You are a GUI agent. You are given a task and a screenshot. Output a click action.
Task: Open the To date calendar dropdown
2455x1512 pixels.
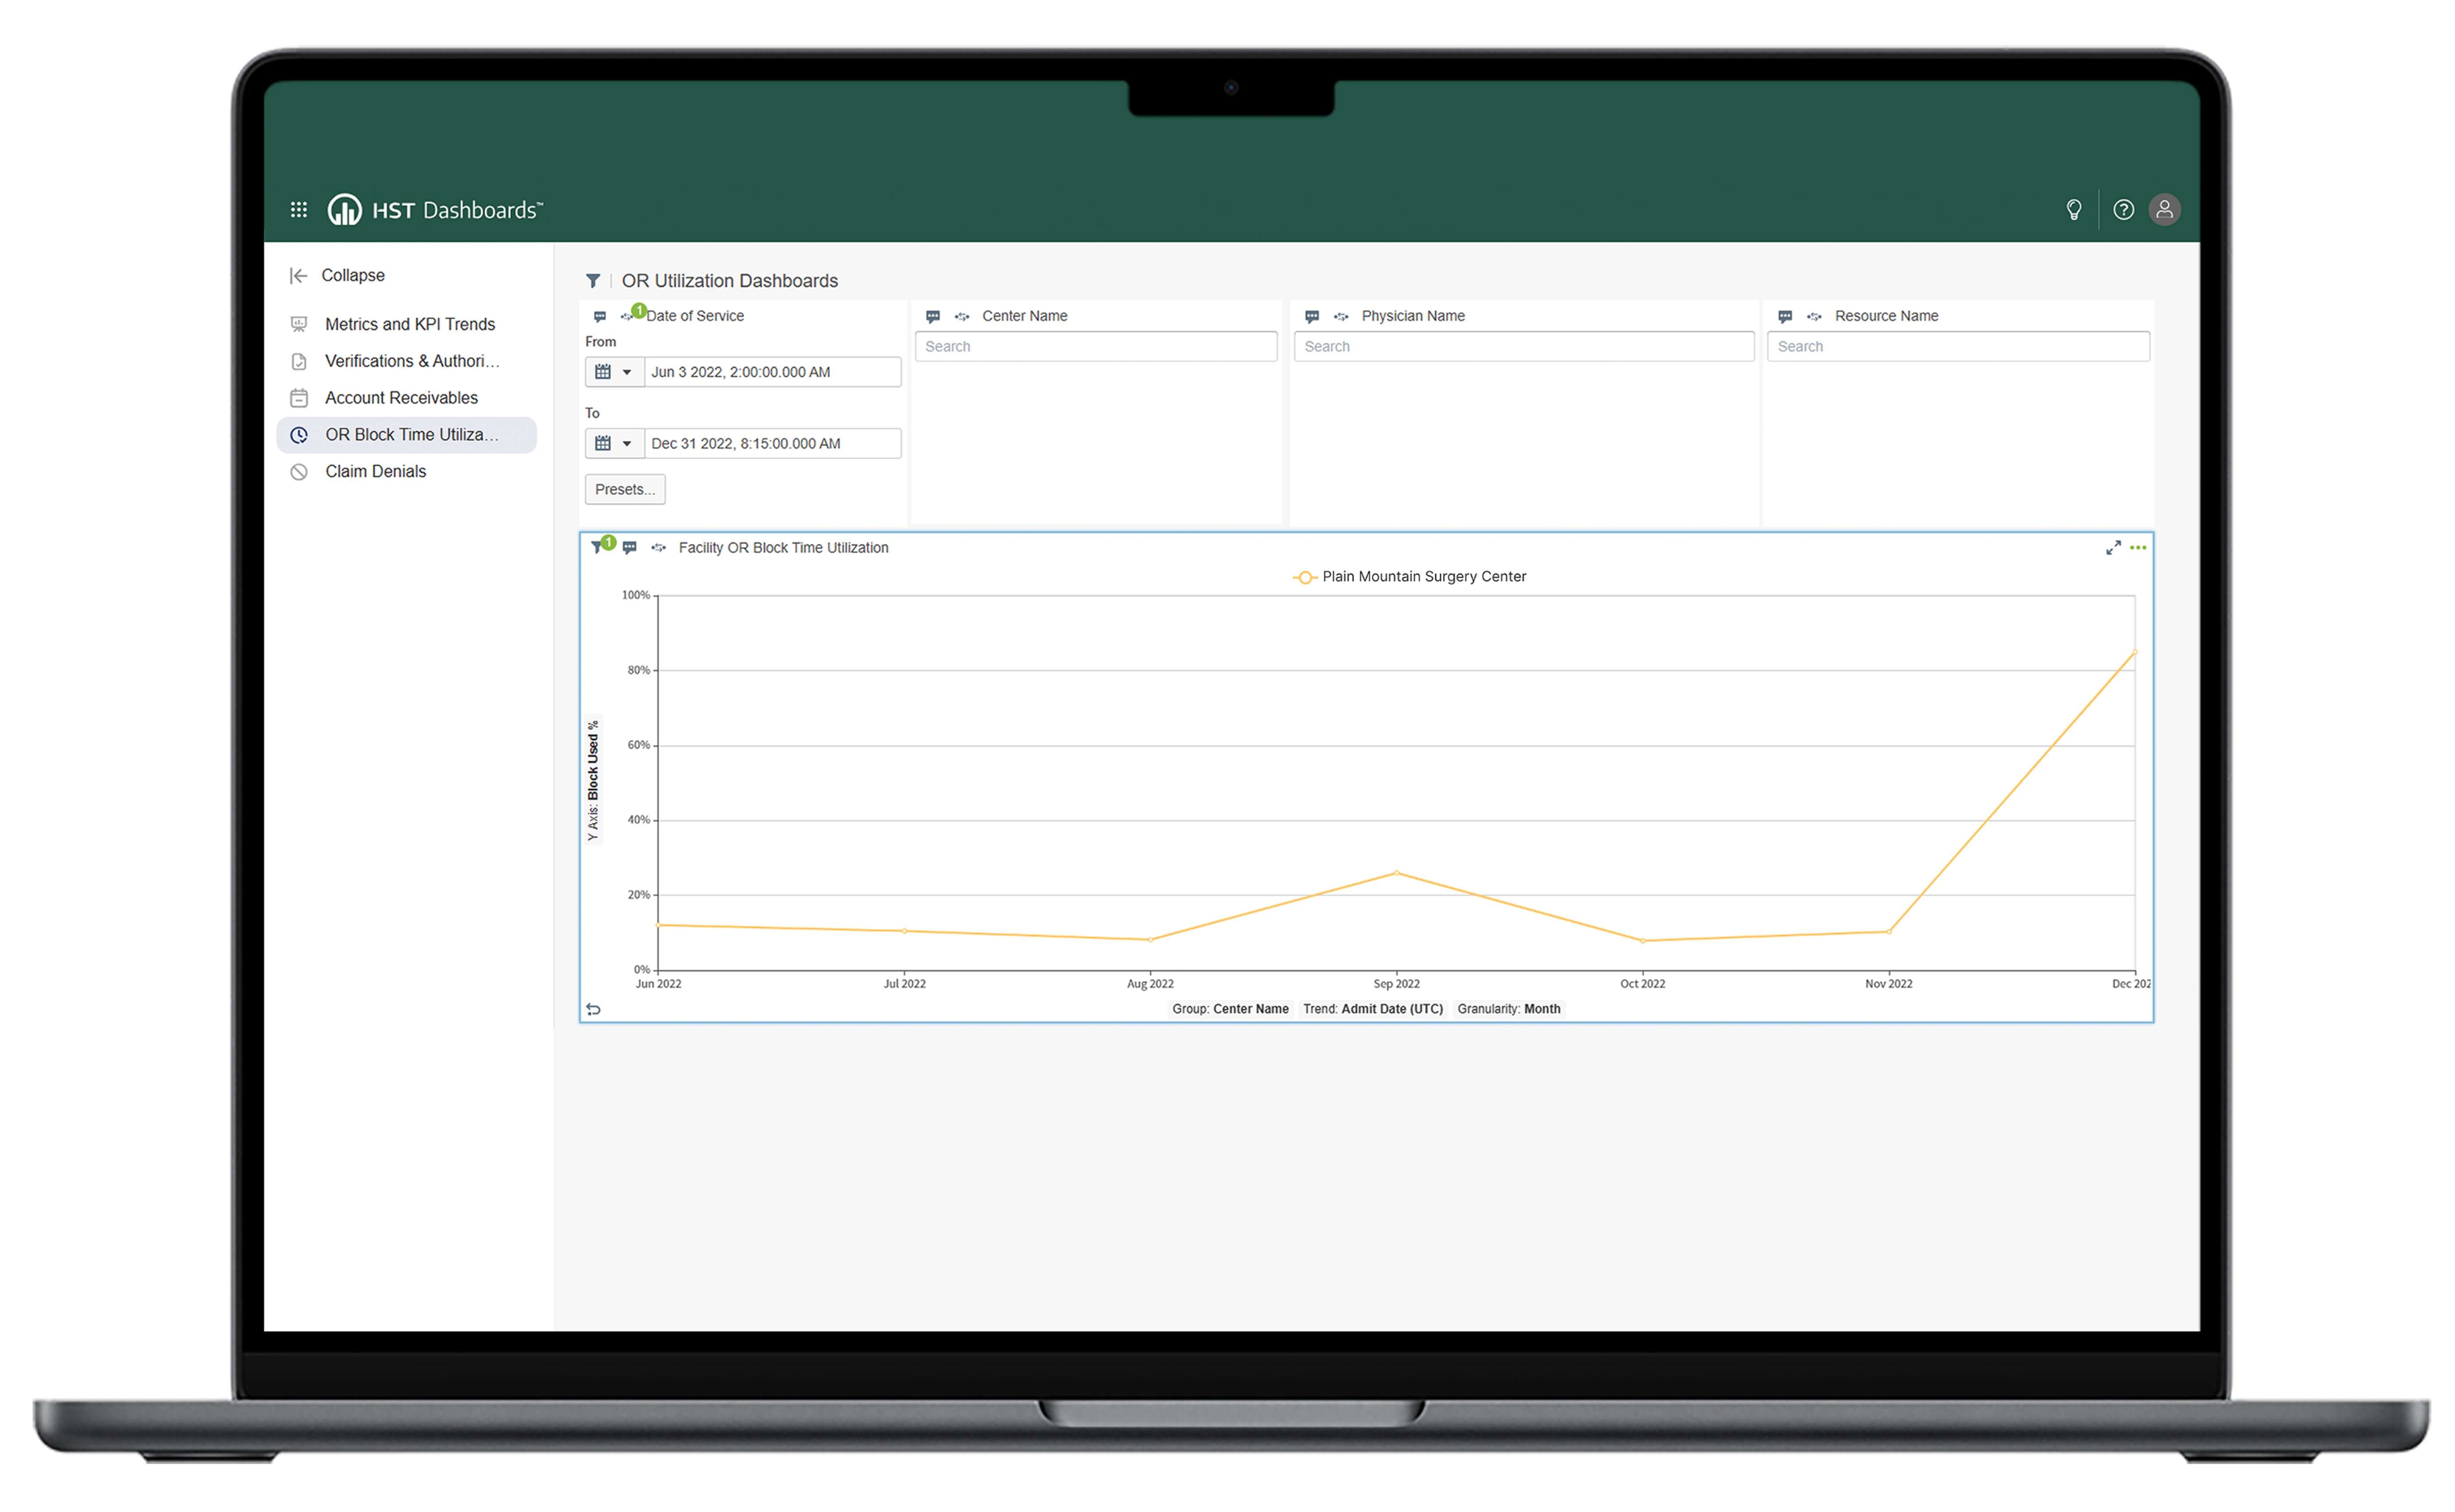click(614, 444)
